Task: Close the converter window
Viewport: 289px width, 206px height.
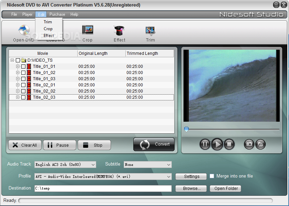Action: coord(284,5)
